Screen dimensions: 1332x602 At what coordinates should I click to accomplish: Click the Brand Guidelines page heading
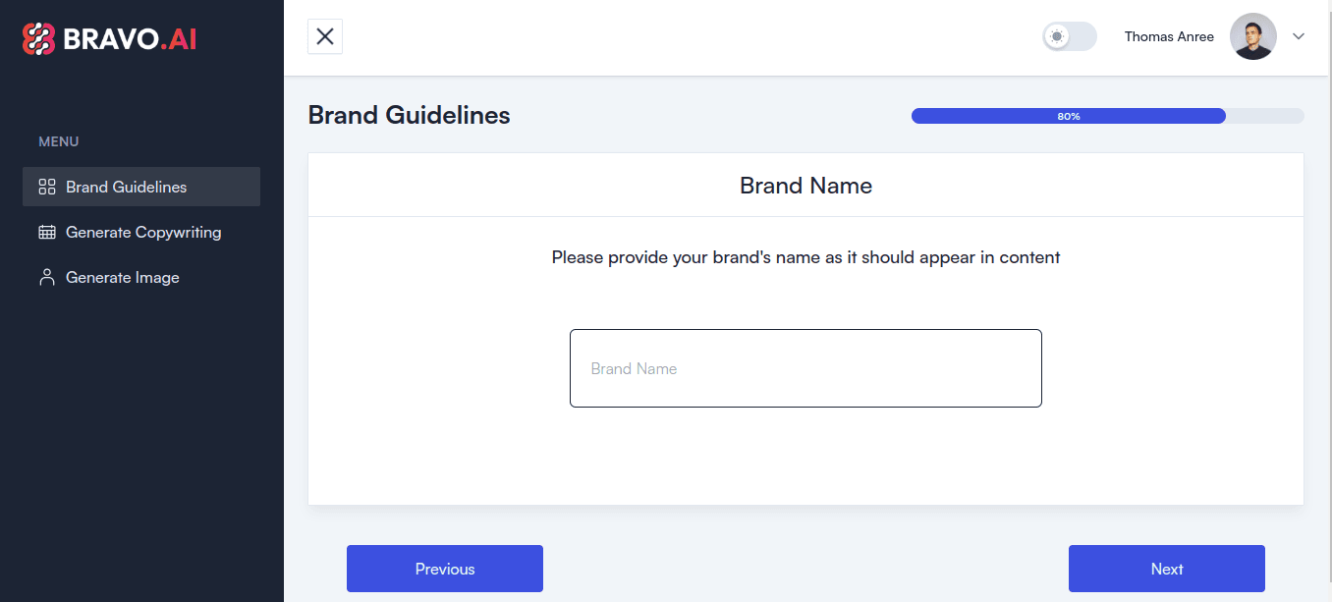click(409, 115)
